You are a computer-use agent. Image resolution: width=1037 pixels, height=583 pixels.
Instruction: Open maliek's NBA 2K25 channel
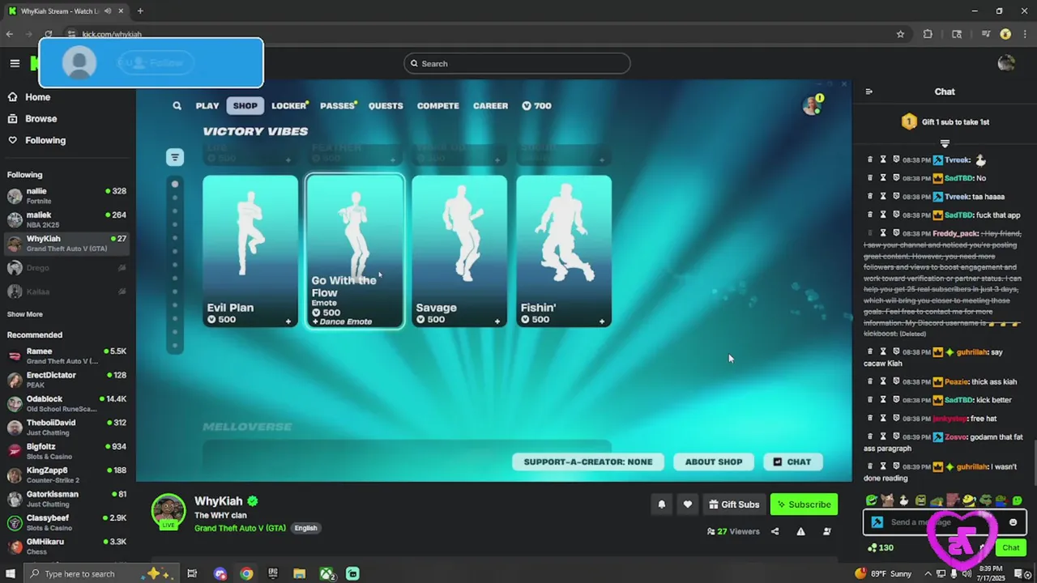[65, 219]
